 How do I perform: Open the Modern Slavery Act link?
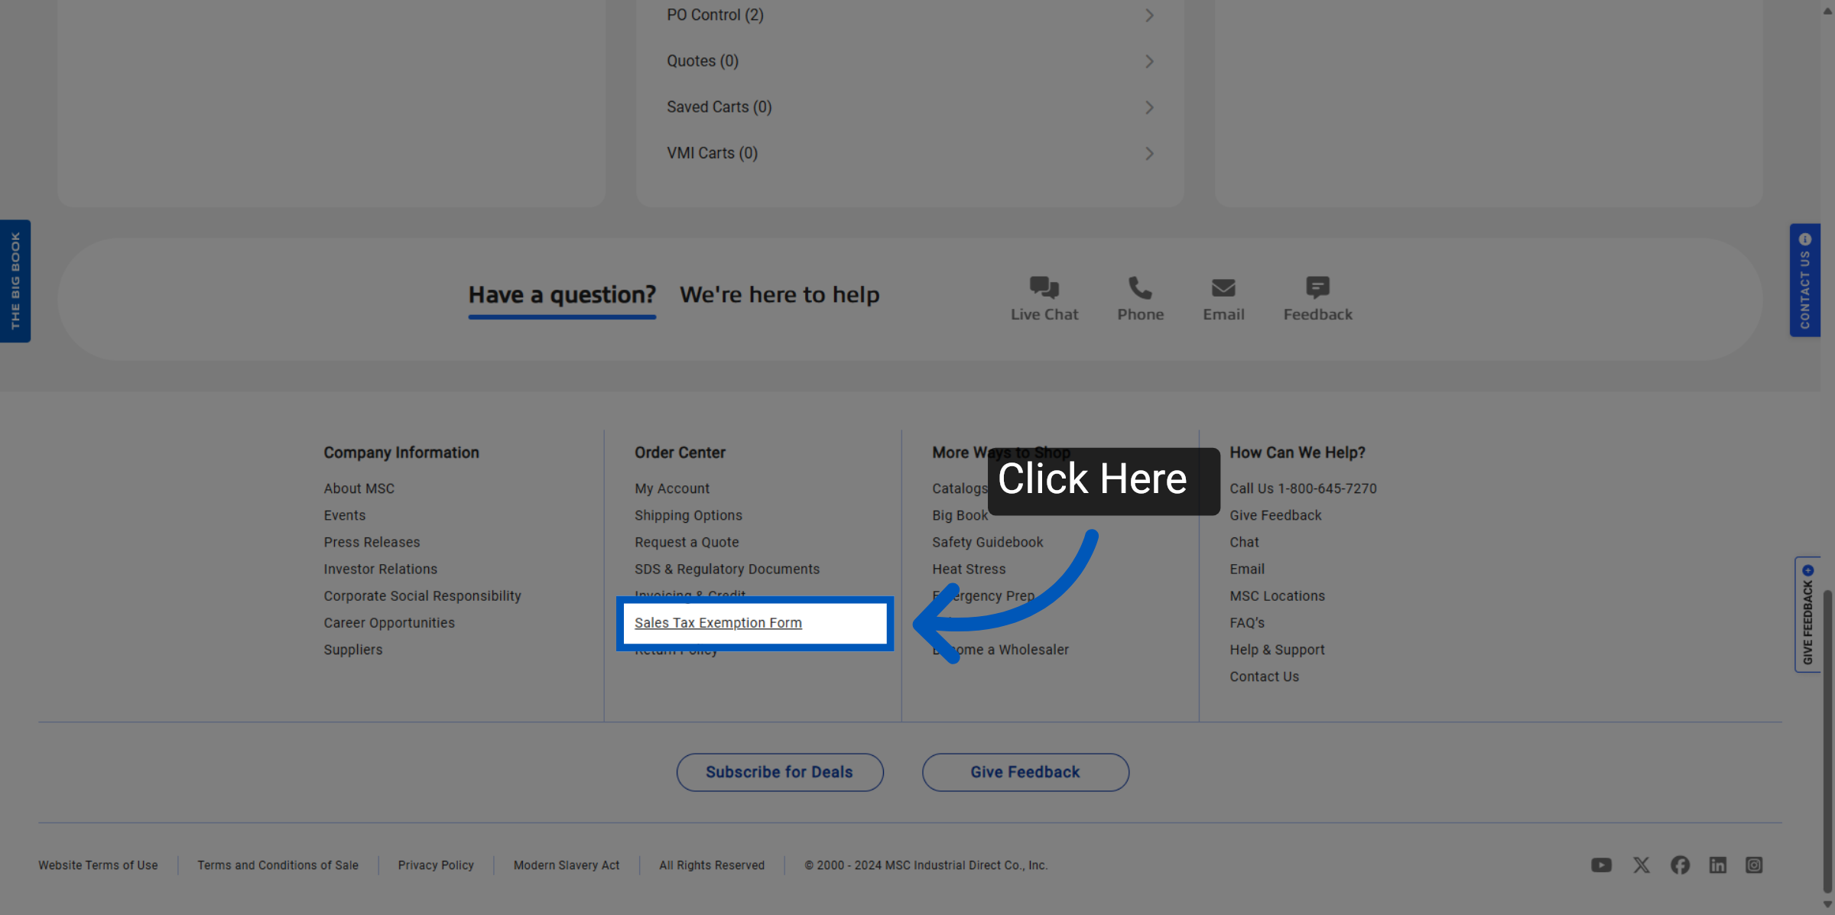567,865
